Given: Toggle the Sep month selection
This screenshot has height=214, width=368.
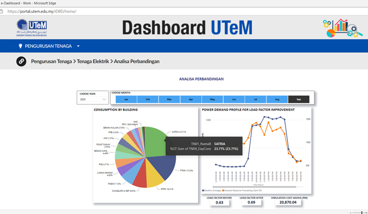Looking at the screenshot, I should tap(299, 99).
